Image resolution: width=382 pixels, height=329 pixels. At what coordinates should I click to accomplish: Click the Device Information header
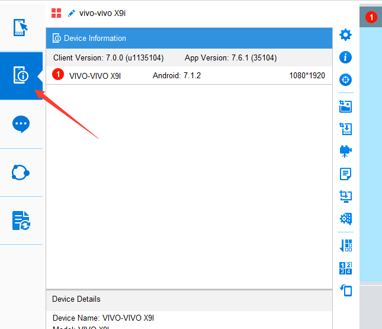click(x=189, y=39)
